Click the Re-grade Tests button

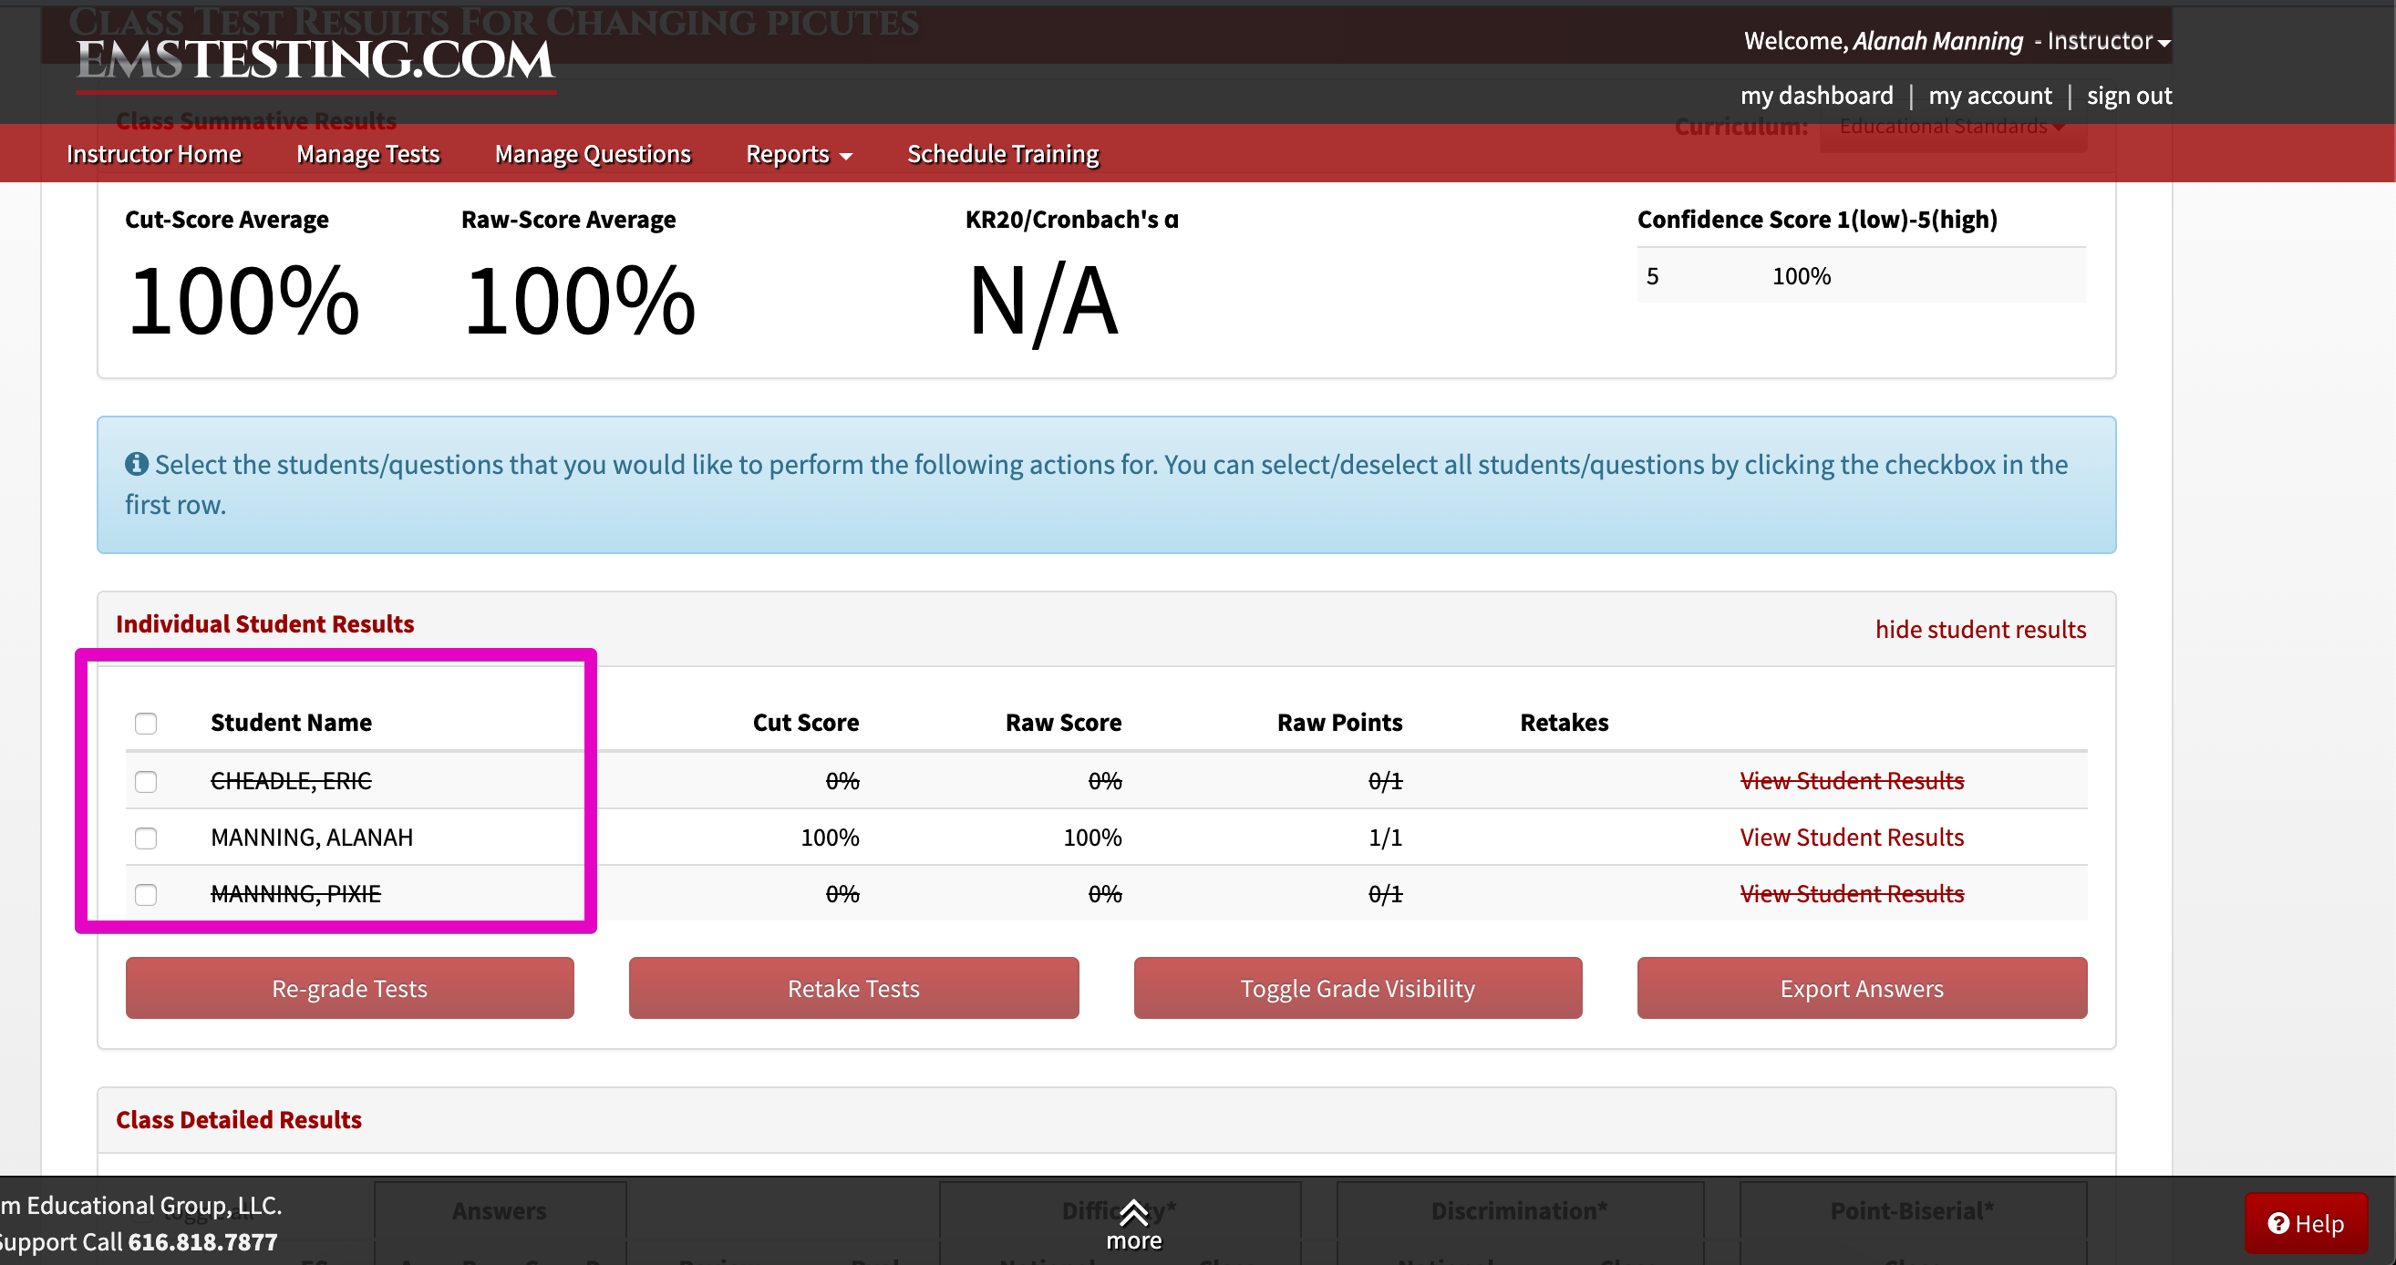(x=350, y=988)
